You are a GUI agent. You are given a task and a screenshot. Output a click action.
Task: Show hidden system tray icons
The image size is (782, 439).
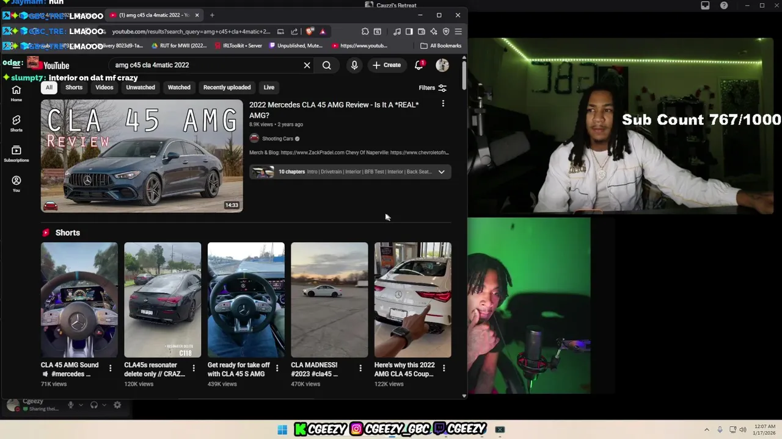[707, 430]
